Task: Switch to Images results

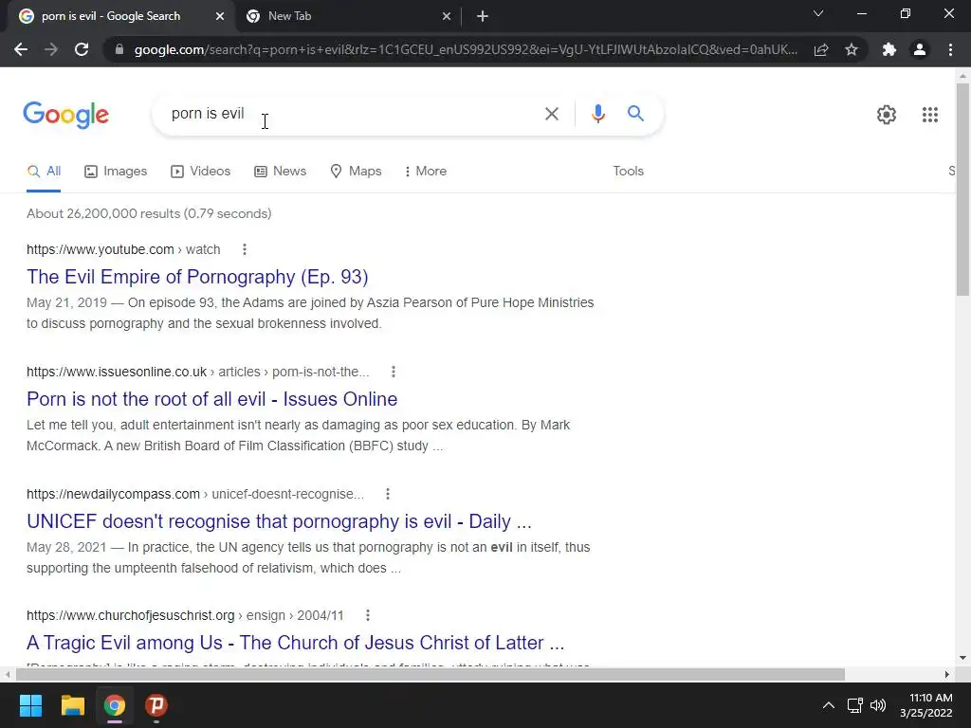Action: pos(116,172)
